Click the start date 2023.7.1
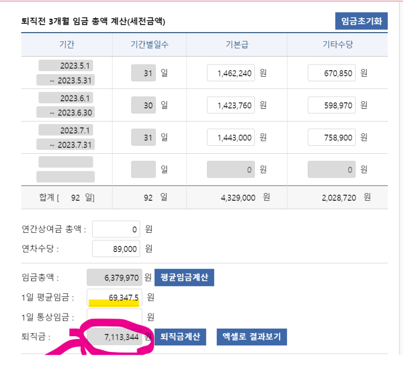 66,130
